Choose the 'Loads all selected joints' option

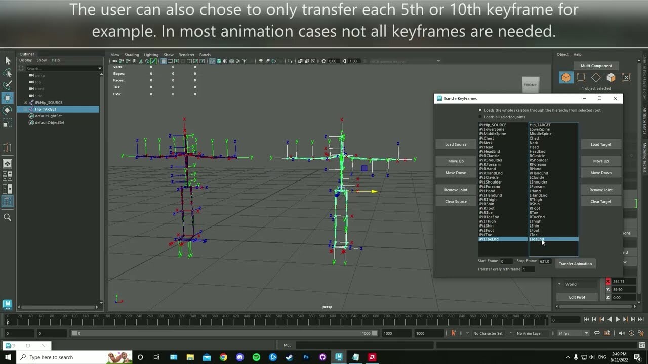[x=480, y=117]
